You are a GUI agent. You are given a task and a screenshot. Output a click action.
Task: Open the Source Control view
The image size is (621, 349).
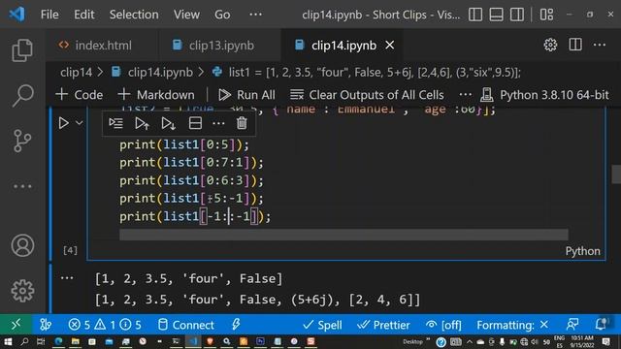pos(22,141)
